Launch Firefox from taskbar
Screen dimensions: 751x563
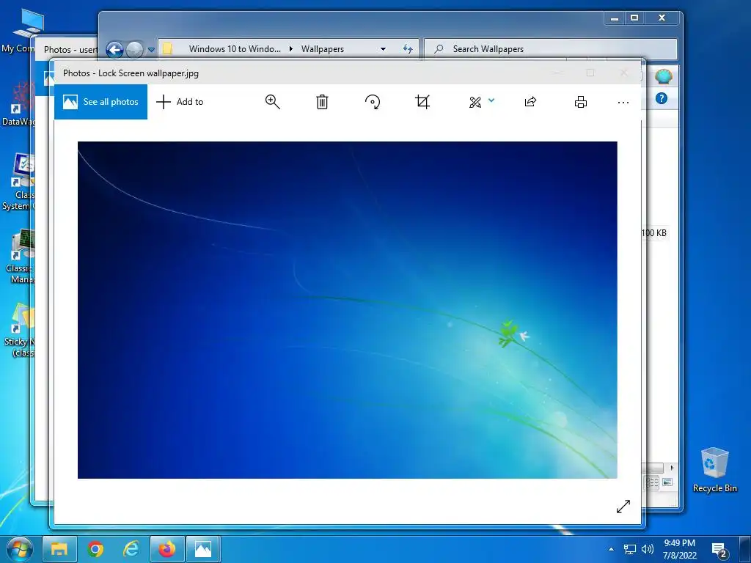pos(166,550)
